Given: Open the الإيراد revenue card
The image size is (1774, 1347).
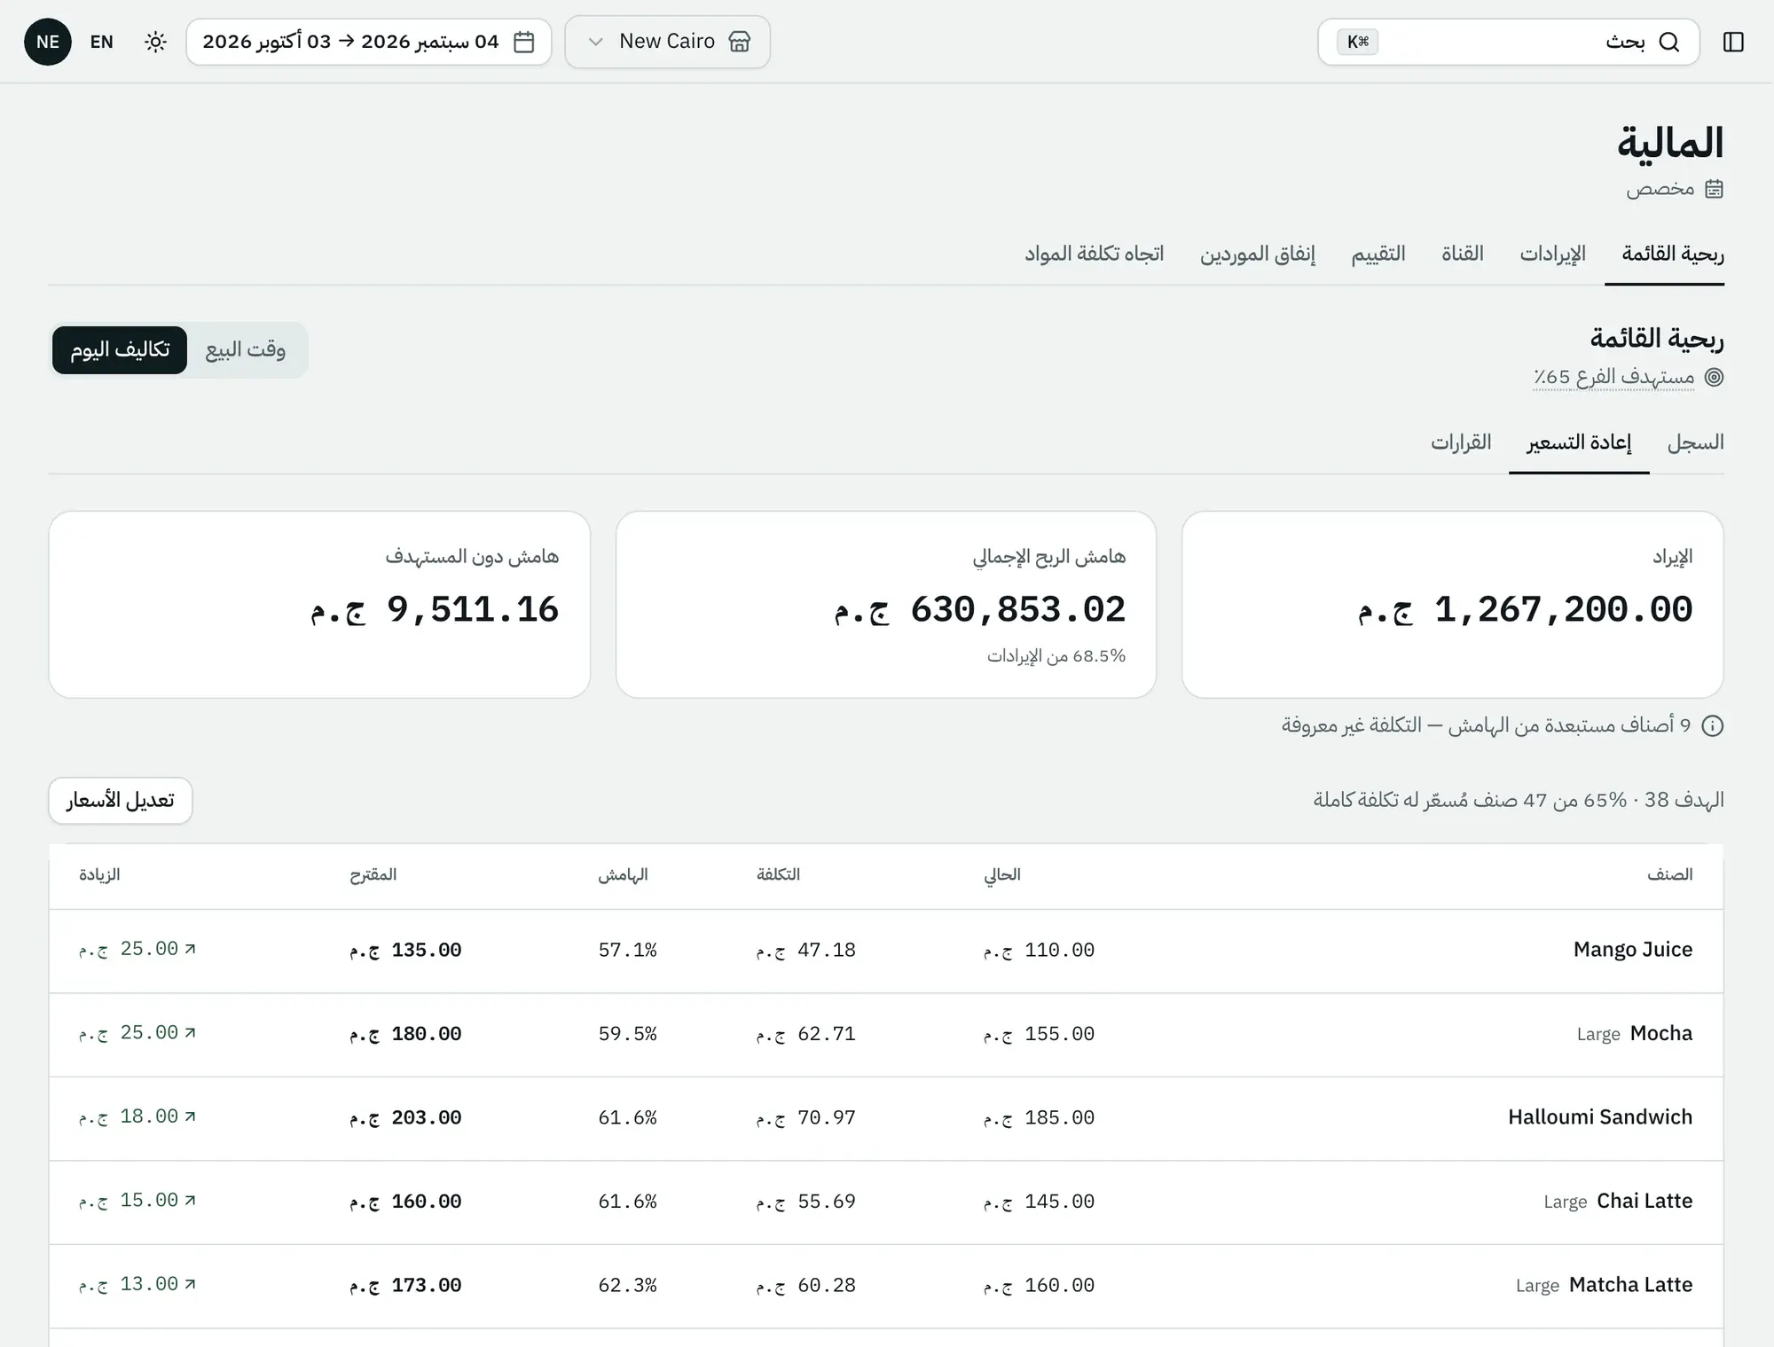Looking at the screenshot, I should pos(1453,605).
